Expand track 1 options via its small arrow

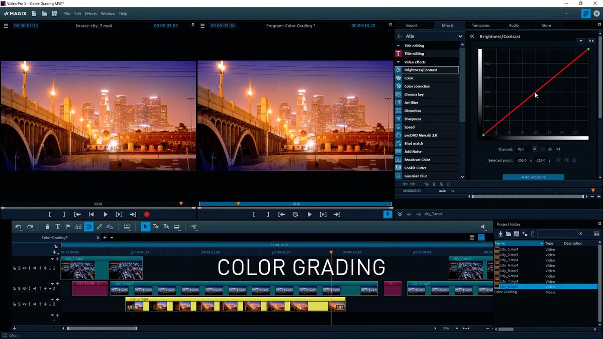tap(52, 259)
